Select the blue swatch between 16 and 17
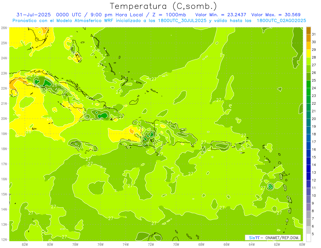The image size is (321, 248). (308, 146)
